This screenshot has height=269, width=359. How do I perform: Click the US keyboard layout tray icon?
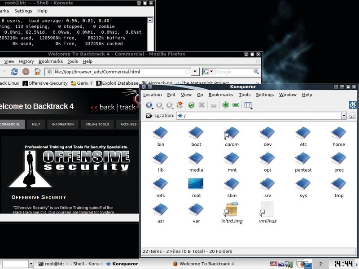point(273,264)
